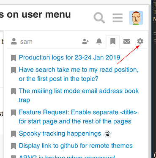Click the invite user icon
This screenshot has height=158, width=156.
point(85,41)
